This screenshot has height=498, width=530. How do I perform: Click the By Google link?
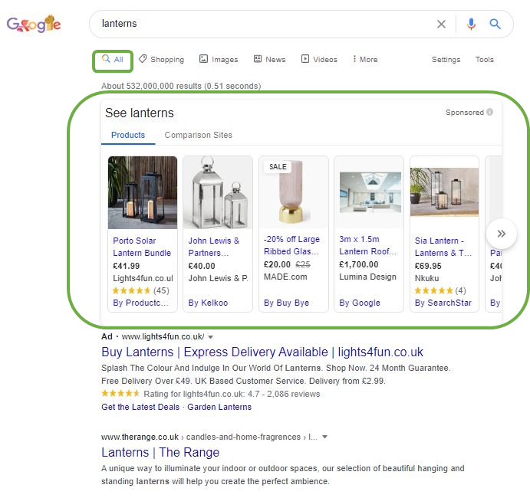[360, 303]
